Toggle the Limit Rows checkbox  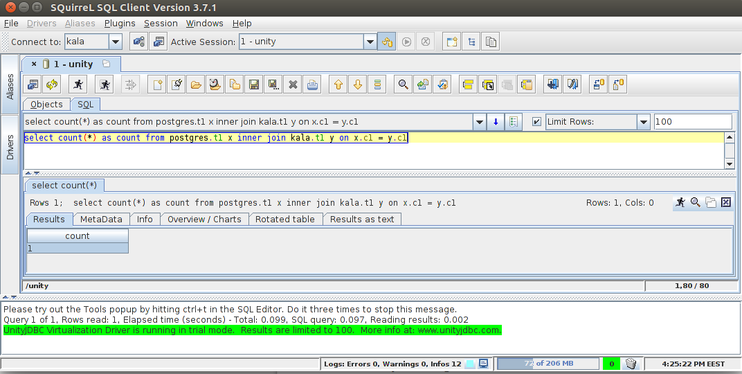click(536, 122)
